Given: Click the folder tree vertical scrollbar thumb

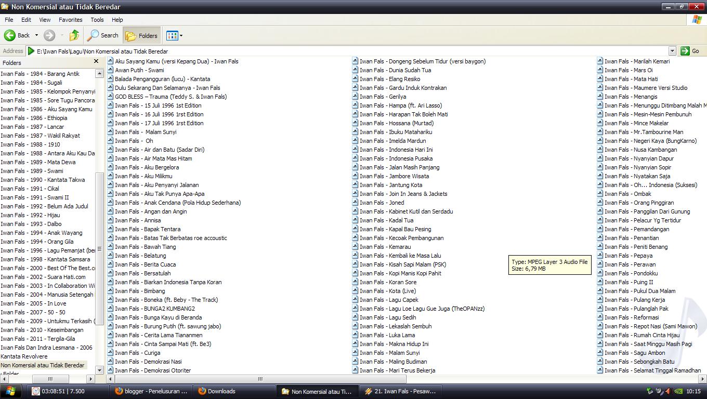Looking at the screenshot, I should (100, 249).
